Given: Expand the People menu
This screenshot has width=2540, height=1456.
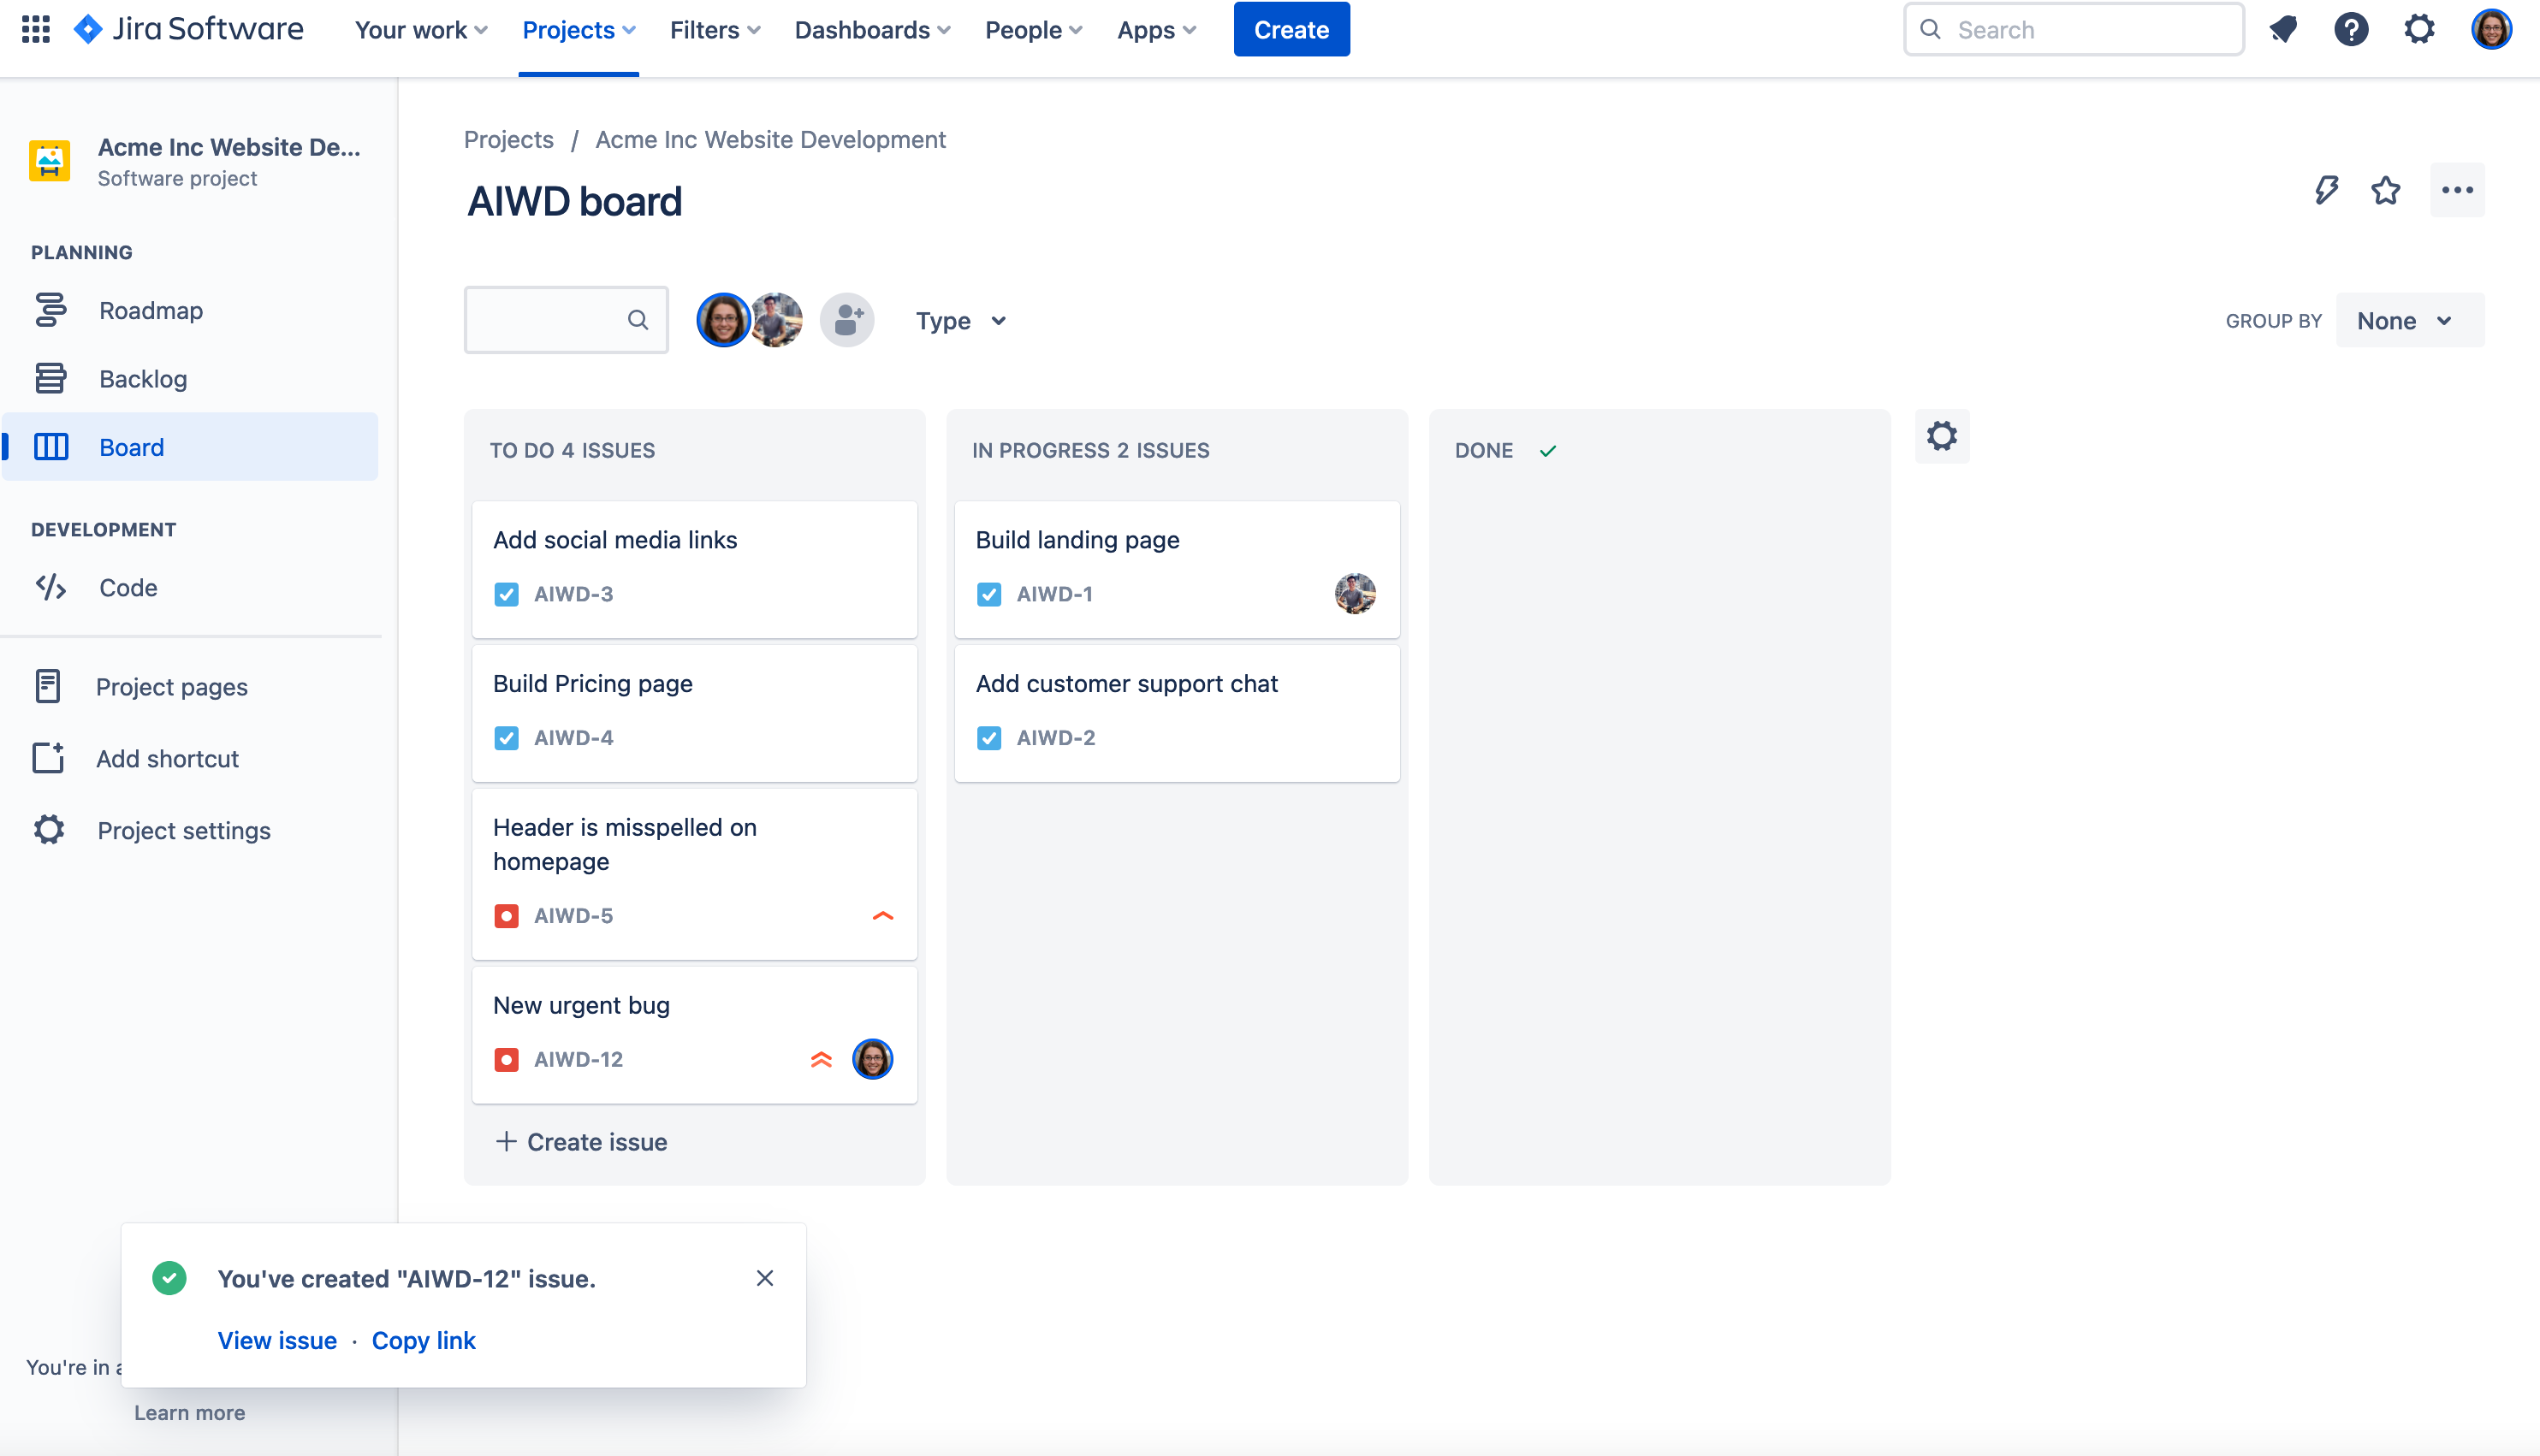Looking at the screenshot, I should pos(1034,30).
